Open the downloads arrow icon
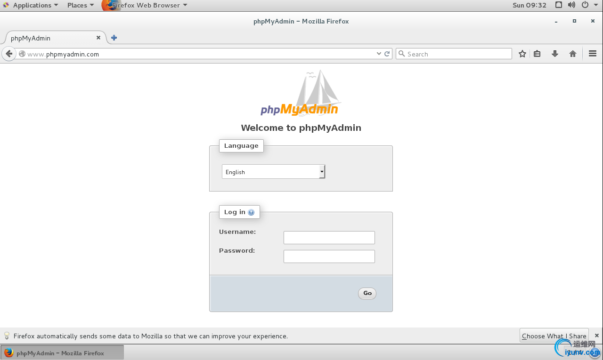This screenshot has height=360, width=603. [555, 54]
